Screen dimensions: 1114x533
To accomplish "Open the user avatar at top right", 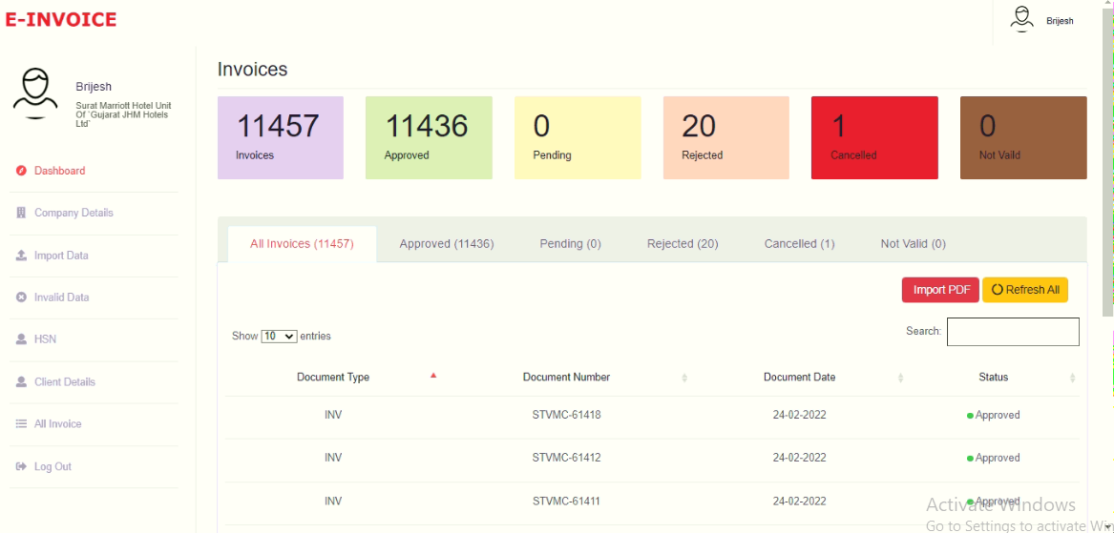I will coord(1022,19).
